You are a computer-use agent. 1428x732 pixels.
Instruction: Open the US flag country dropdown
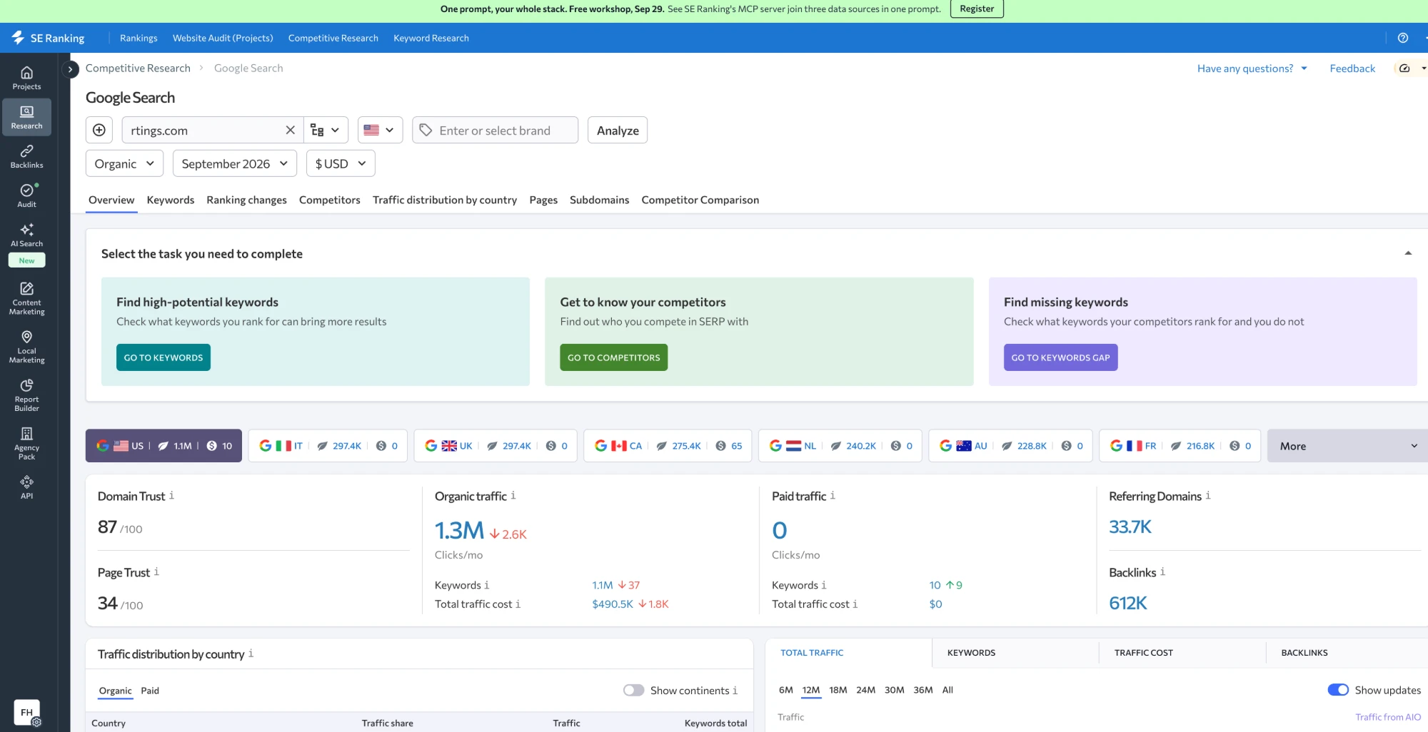(380, 130)
